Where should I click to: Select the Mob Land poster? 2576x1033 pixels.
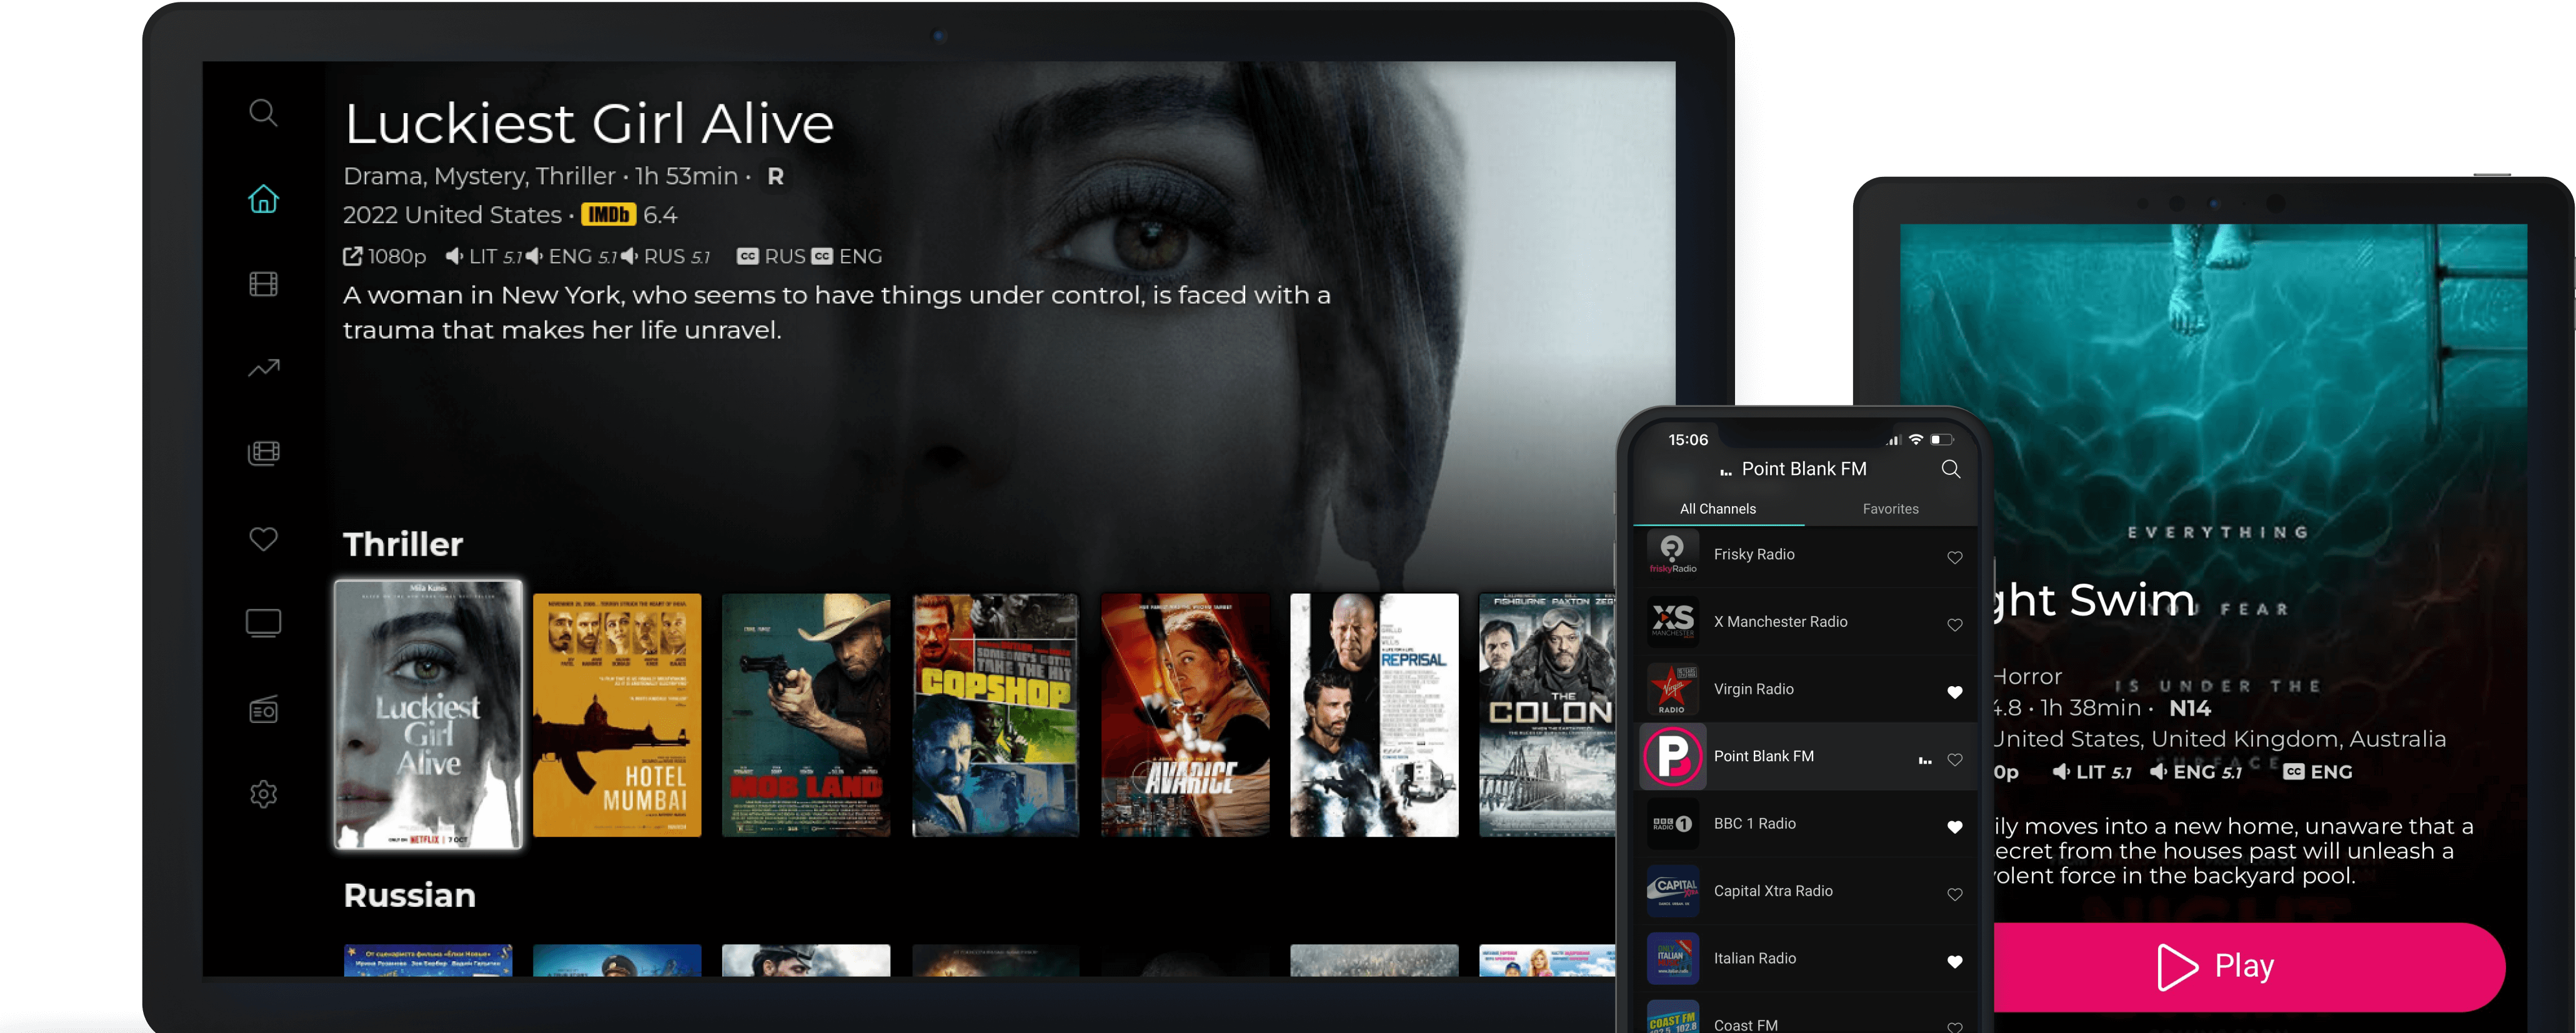[806, 715]
